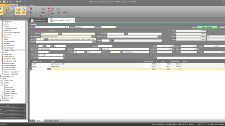
Task: Open the Doklad detail icon
Action: [x=41, y=9]
